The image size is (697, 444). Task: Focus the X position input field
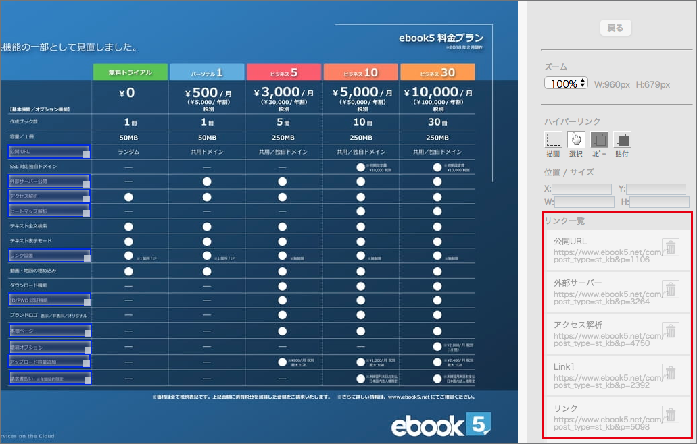coord(582,189)
